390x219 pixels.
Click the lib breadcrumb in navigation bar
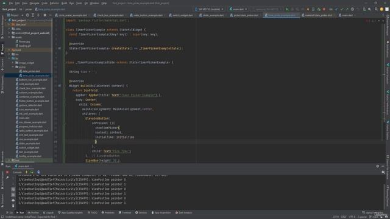pos(21,9)
